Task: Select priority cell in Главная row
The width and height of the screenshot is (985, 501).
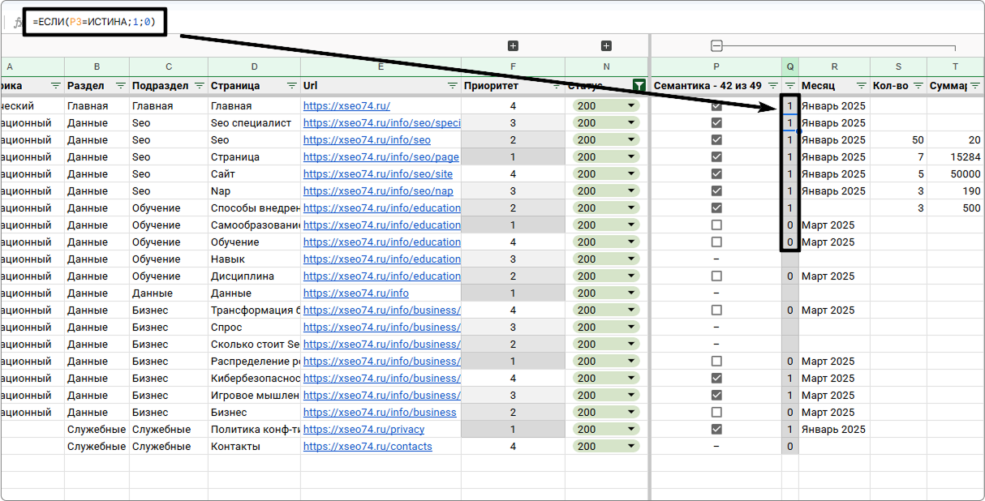Action: (513, 105)
